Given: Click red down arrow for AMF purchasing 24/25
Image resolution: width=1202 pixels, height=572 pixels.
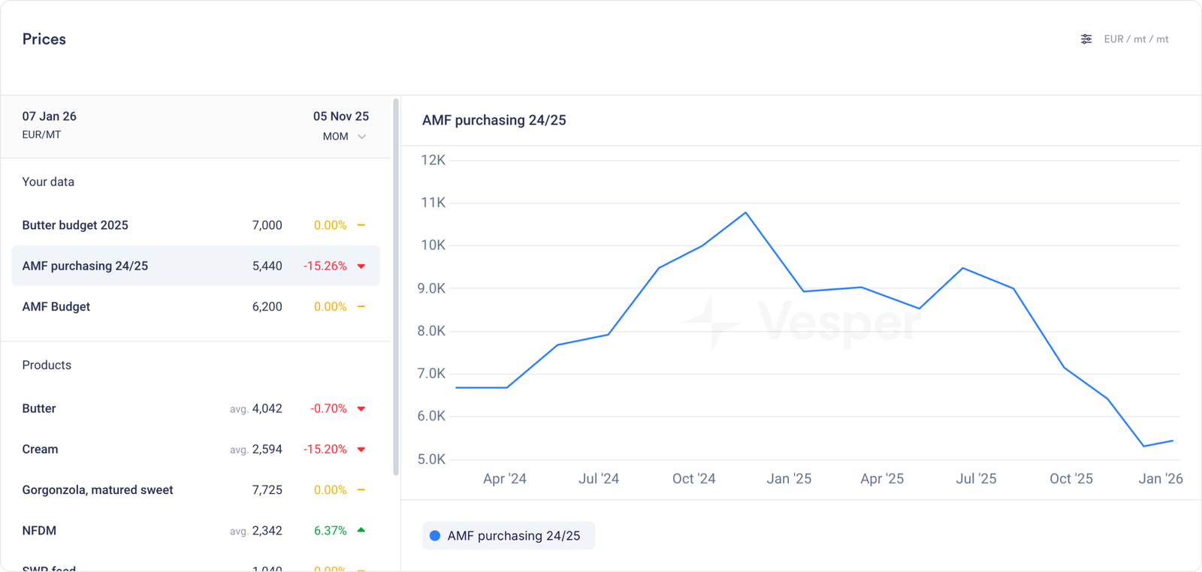Looking at the screenshot, I should click(361, 266).
